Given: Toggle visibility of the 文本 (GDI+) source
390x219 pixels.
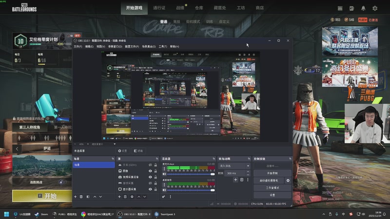Looking at the screenshot, I should pyautogui.click(x=150, y=165).
